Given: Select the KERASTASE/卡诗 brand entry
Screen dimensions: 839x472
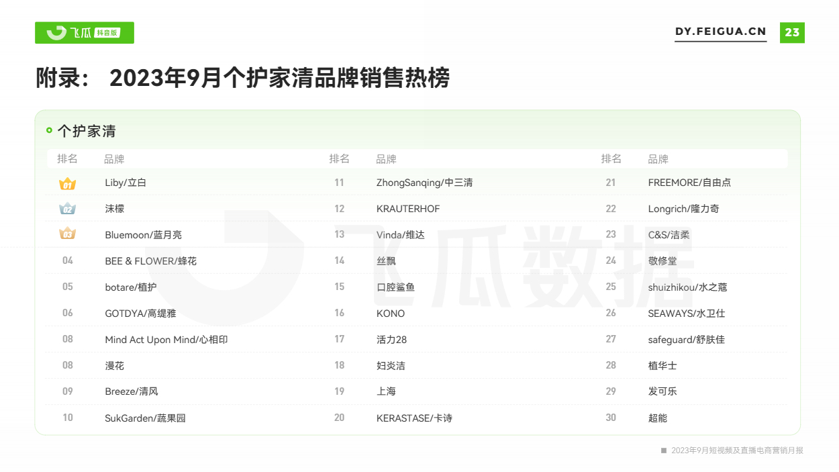Looking at the screenshot, I should click(414, 418).
